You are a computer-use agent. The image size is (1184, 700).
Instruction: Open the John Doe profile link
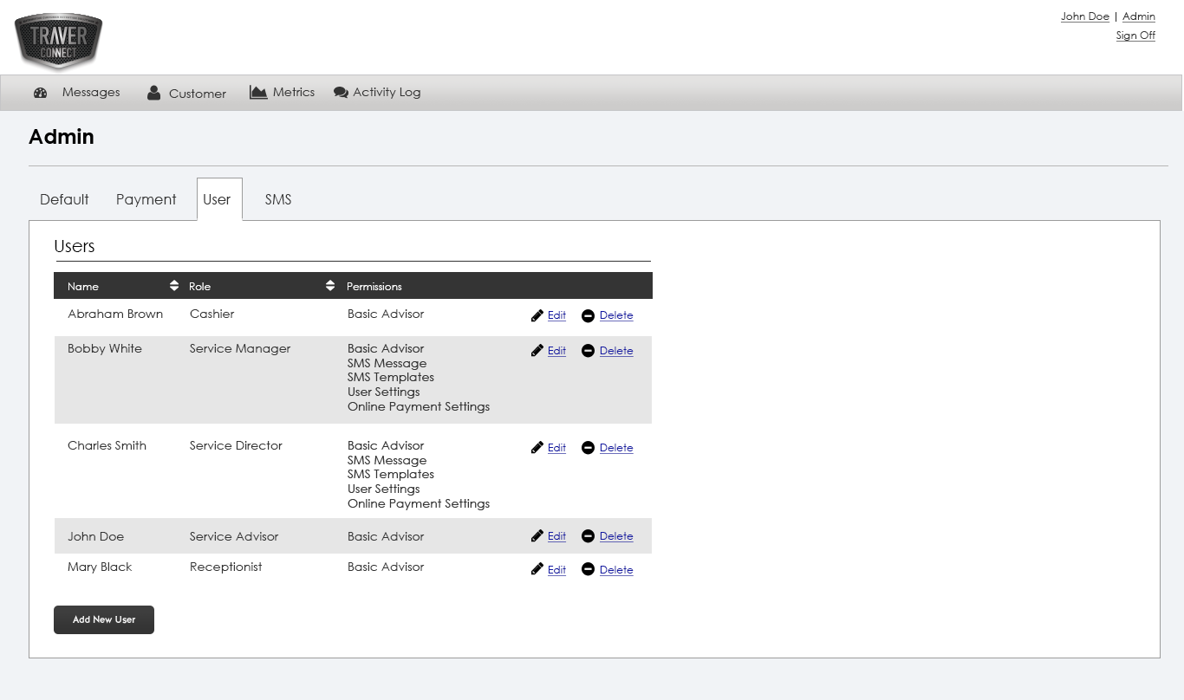pos(1084,16)
